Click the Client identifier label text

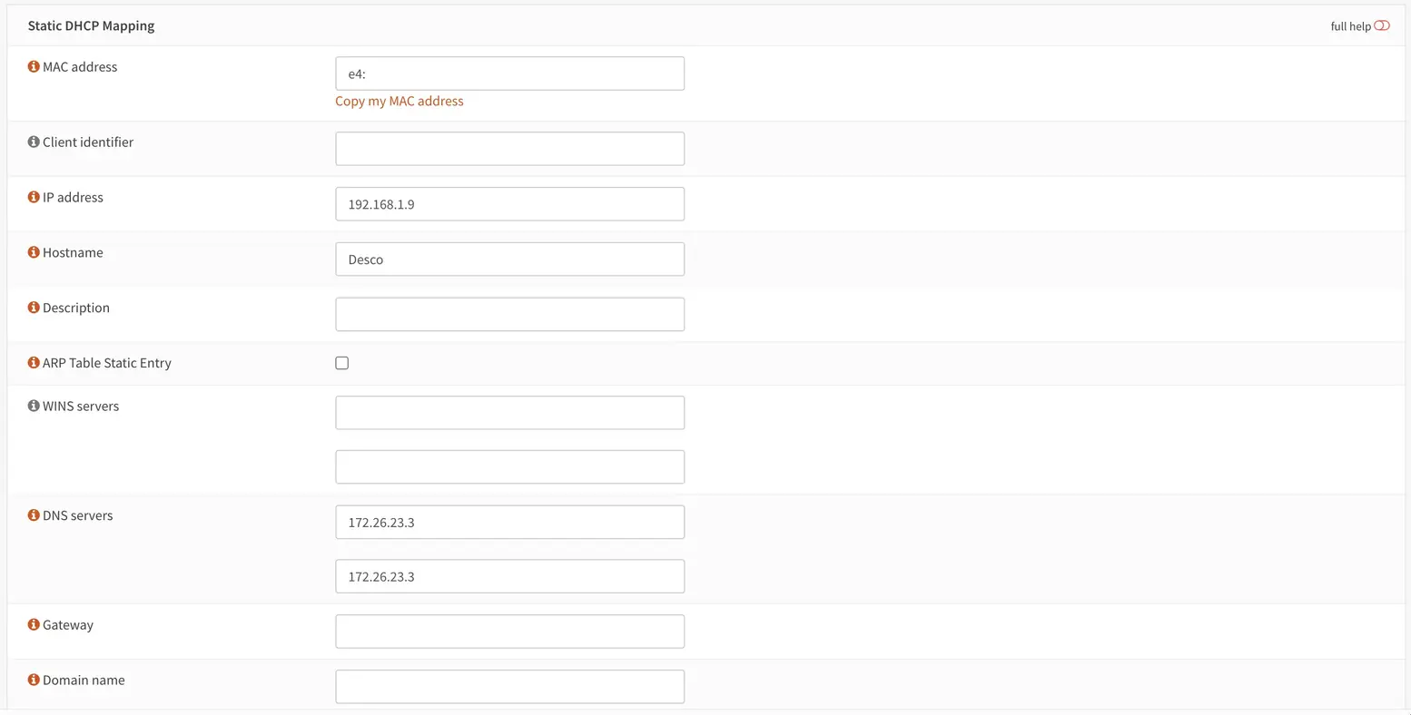tap(88, 142)
